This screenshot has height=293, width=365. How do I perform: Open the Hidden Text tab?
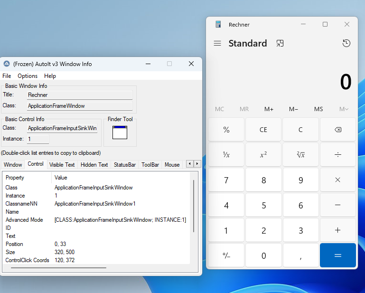click(94, 165)
